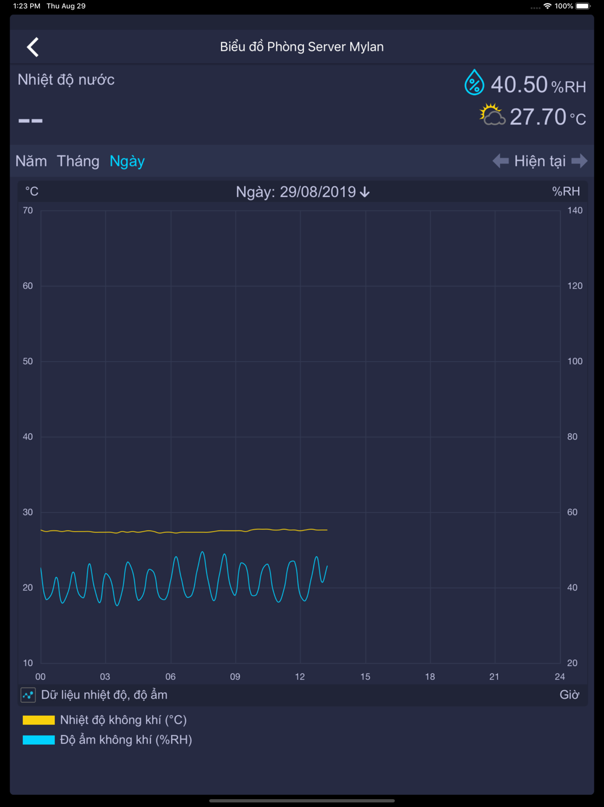Tap the down arrow next to date

click(x=365, y=192)
